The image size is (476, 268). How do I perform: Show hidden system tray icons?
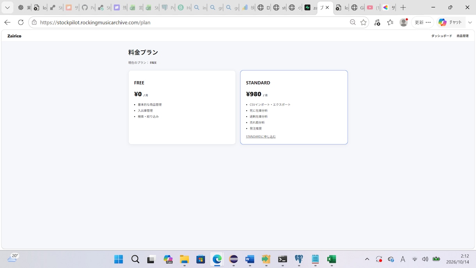367,259
